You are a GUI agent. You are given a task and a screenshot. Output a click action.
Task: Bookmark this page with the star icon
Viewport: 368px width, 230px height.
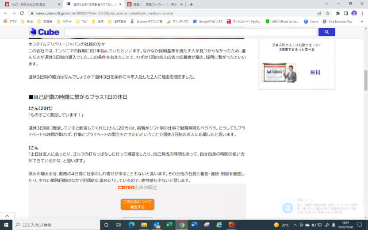coord(328,13)
